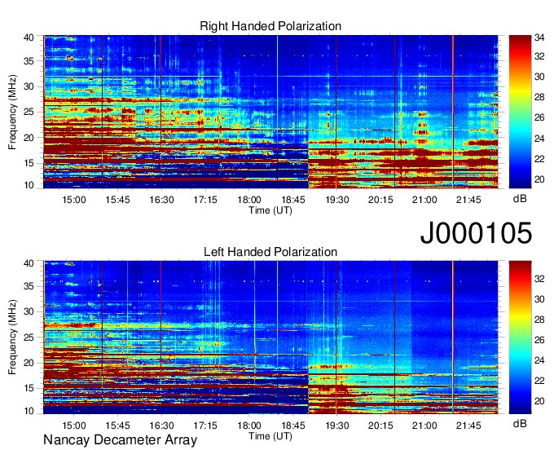
Task: Click the 21:45 time tick under lower plot
Action: coord(468,426)
